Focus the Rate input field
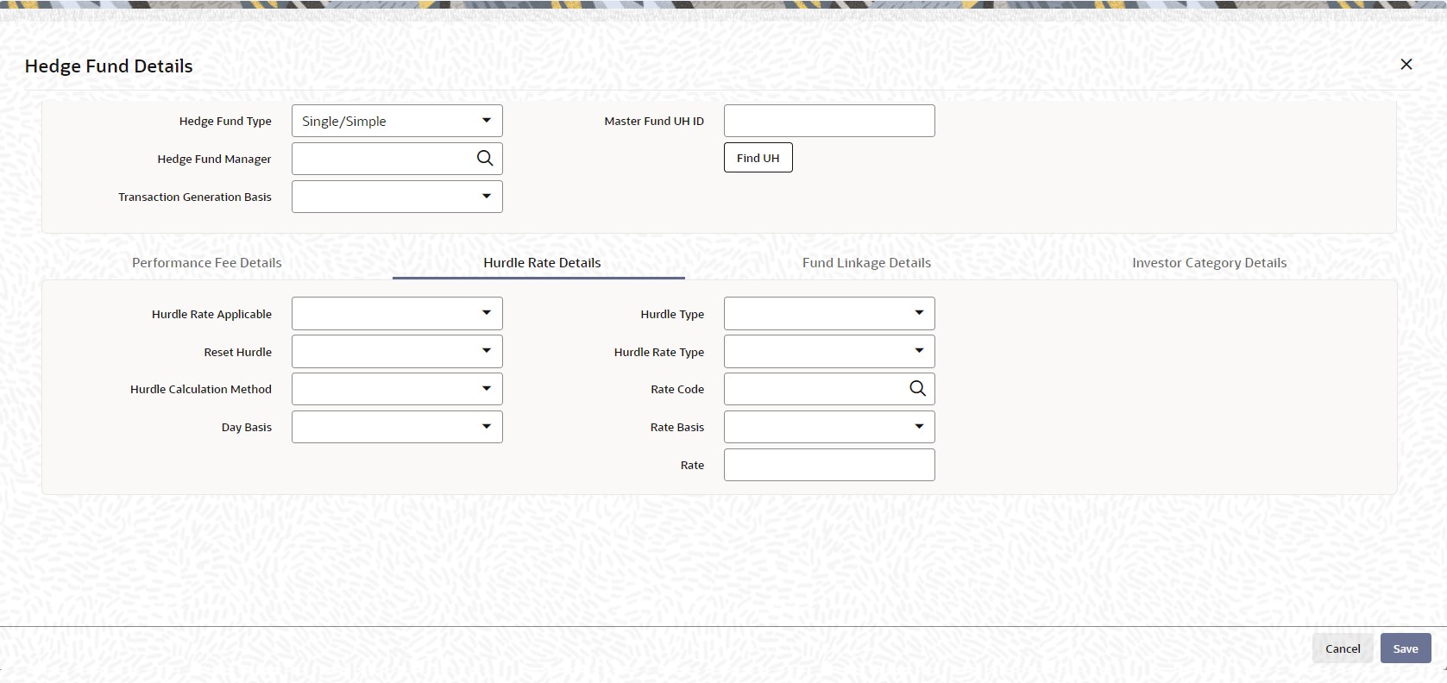The height and width of the screenshot is (683, 1447). pos(829,465)
